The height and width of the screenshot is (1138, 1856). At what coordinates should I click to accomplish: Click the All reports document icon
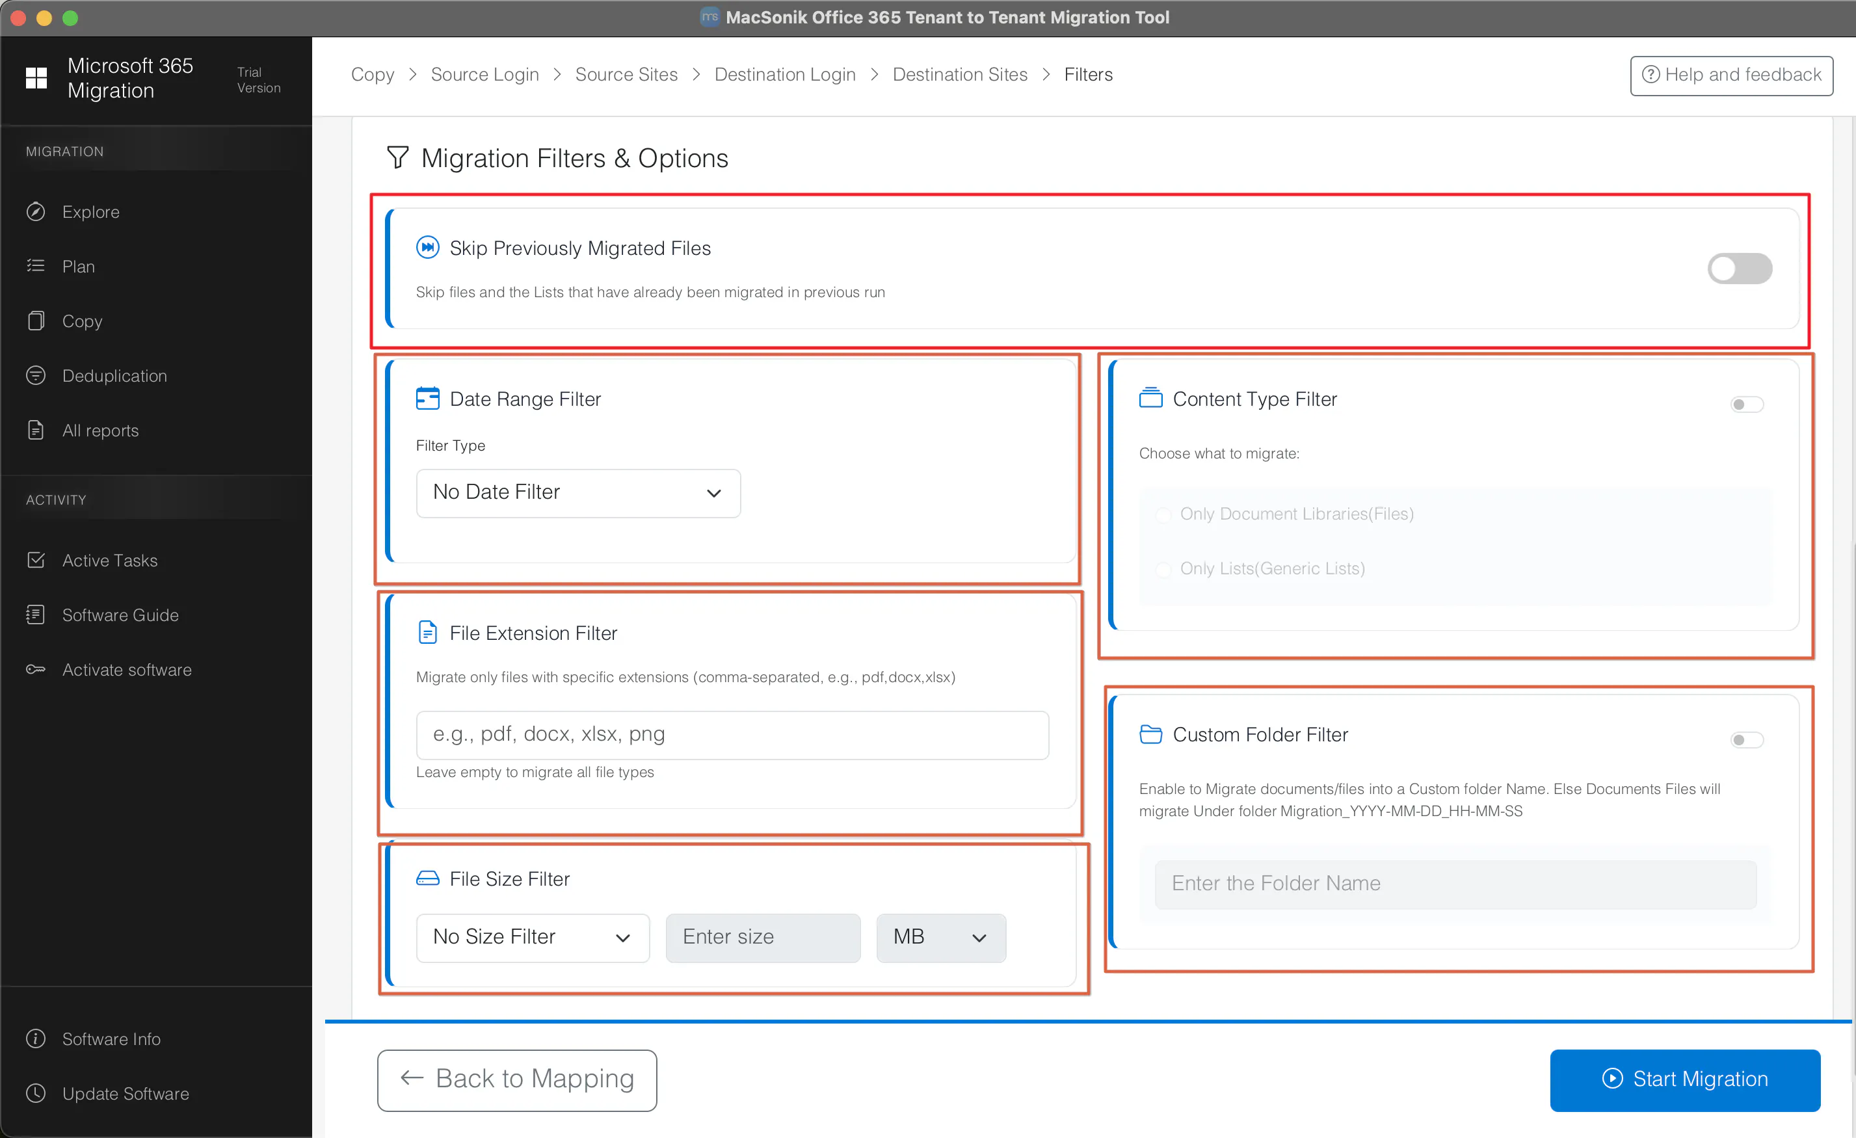pos(35,430)
